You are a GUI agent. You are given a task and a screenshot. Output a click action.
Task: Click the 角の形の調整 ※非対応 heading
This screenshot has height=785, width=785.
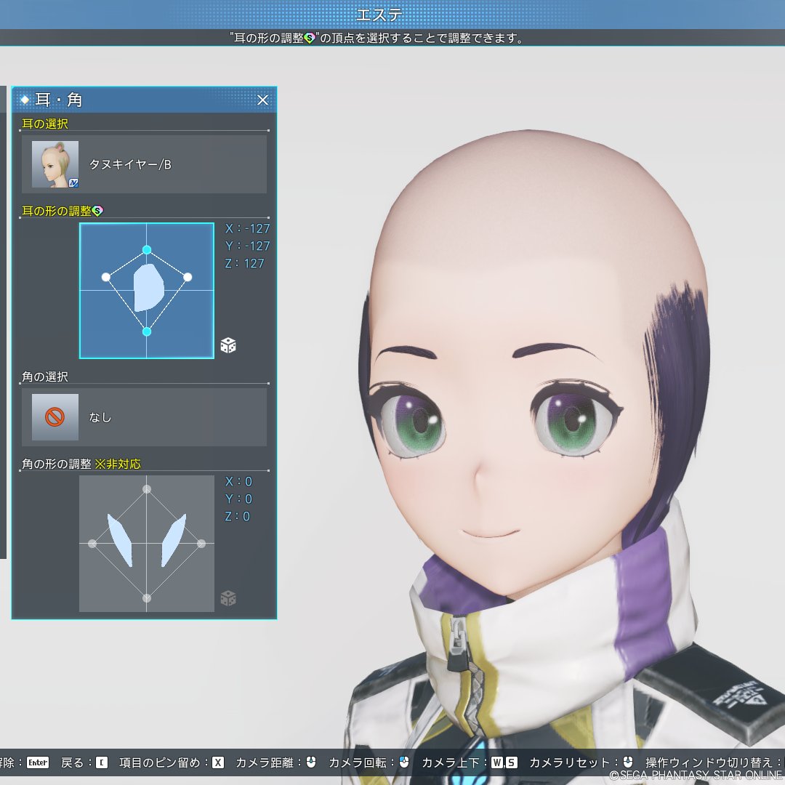81,464
